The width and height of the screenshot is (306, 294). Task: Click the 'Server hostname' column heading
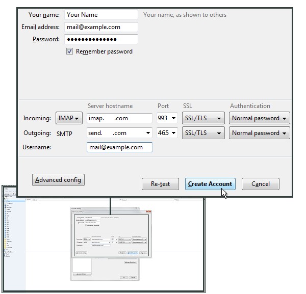click(110, 106)
